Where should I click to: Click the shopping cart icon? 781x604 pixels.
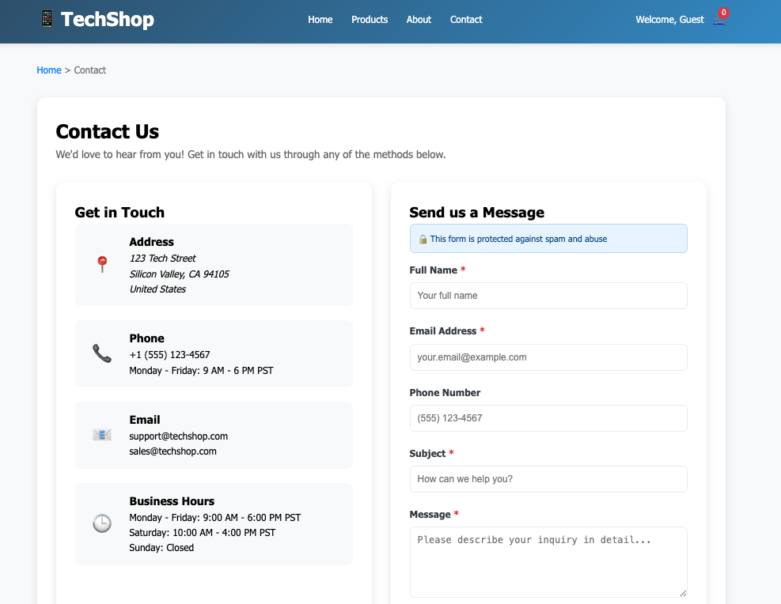(718, 21)
